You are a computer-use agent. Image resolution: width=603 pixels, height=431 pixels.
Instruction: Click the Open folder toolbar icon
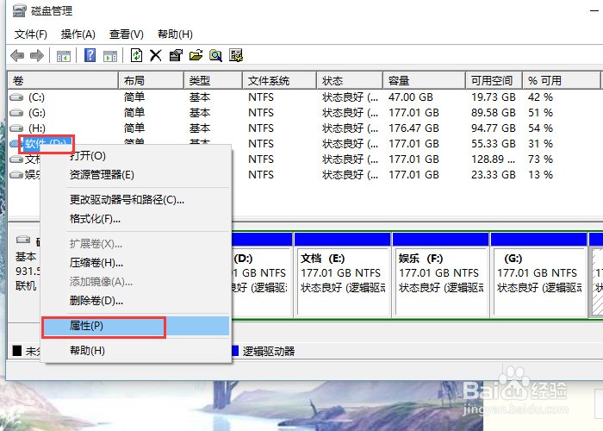(x=196, y=55)
